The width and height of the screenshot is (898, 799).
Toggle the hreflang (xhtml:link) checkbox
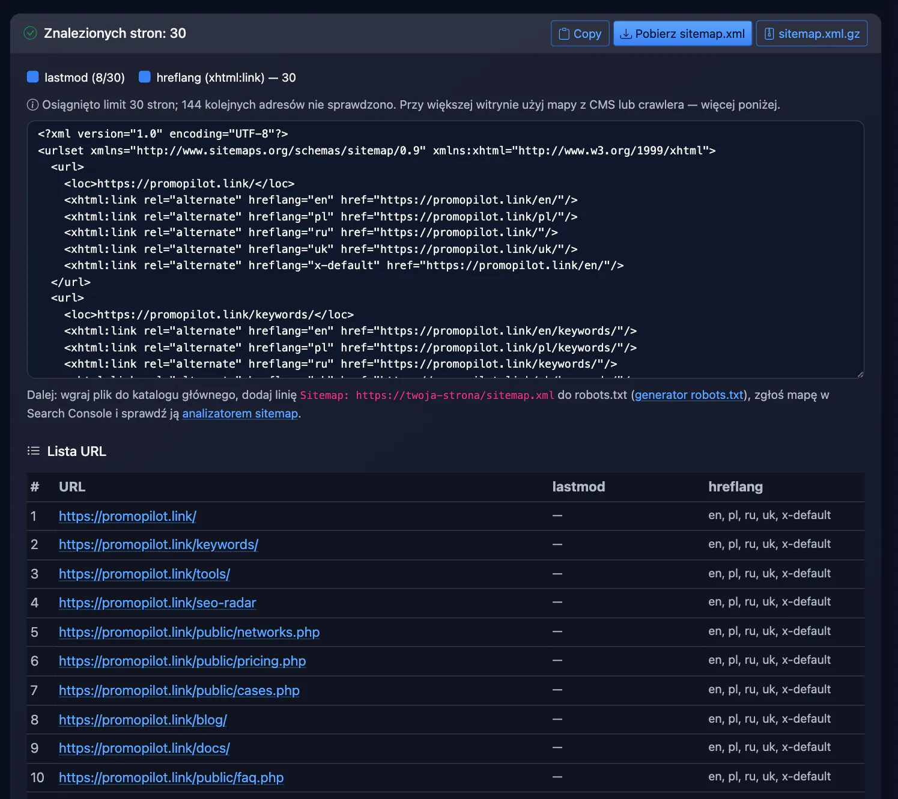[145, 77]
